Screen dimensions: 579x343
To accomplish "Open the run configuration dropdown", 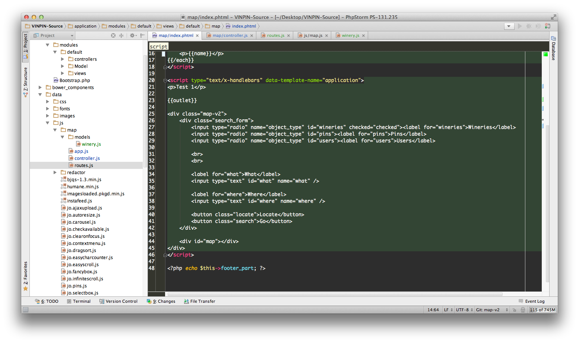I will [509, 26].
